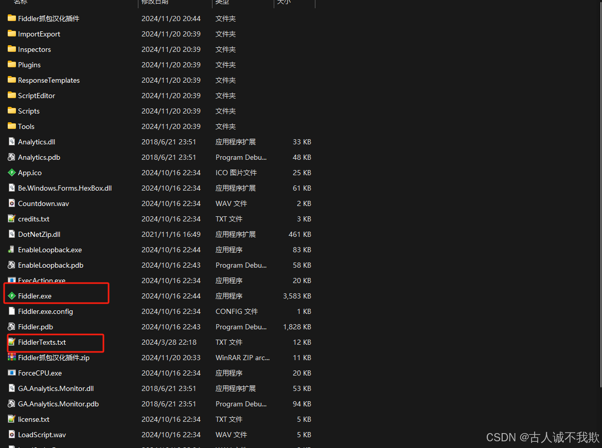The height and width of the screenshot is (448, 602).
Task: Select the green Fiddler.exe icon
Action: 12,296
